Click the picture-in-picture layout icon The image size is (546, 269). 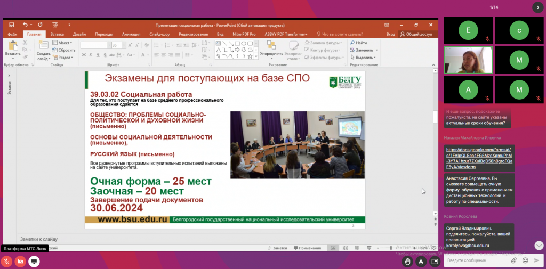pos(435,261)
